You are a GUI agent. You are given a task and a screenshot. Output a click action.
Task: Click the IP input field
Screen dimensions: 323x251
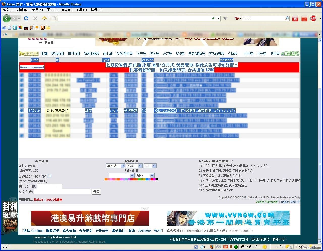[x=49, y=186]
